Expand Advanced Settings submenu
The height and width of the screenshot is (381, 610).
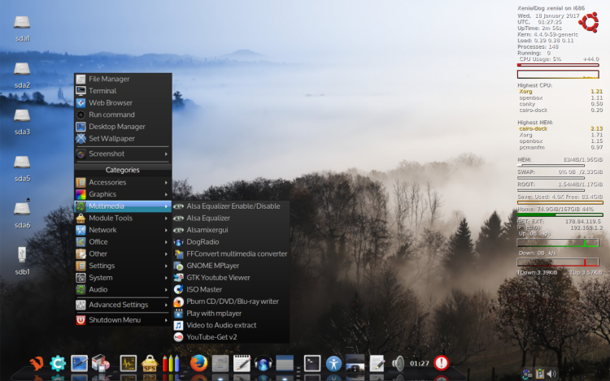123,305
